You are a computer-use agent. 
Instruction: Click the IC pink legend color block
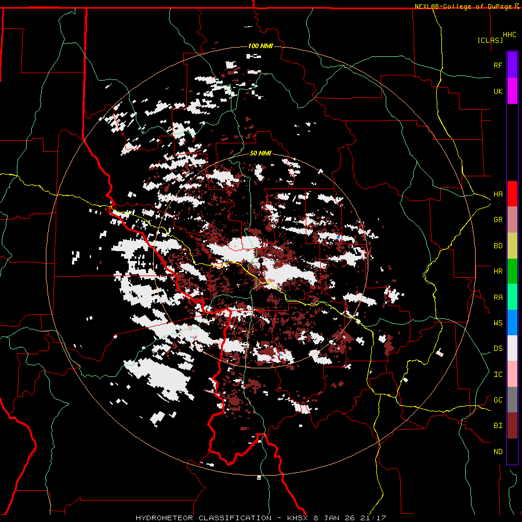click(512, 375)
